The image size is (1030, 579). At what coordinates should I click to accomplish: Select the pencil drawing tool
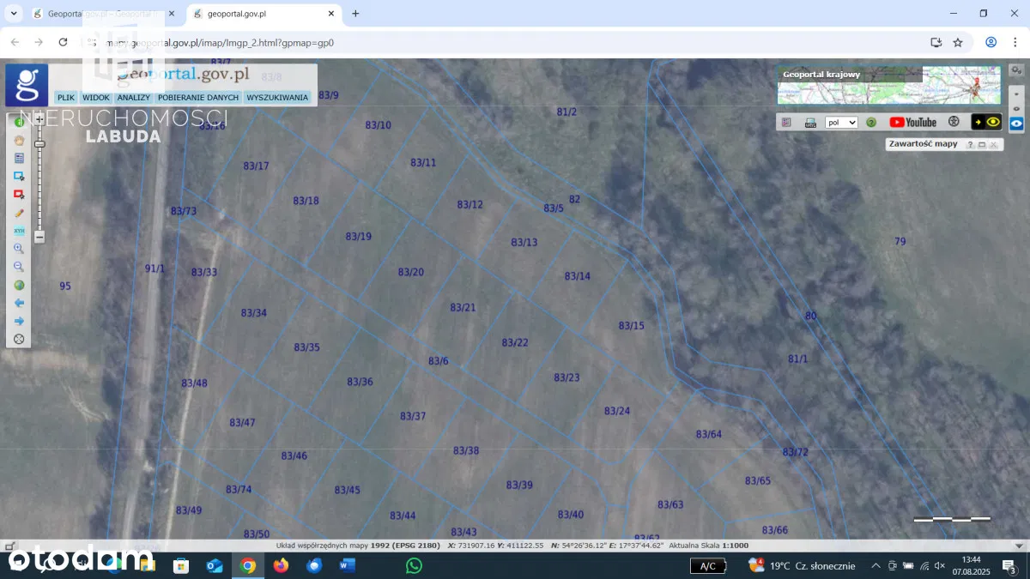point(19,213)
